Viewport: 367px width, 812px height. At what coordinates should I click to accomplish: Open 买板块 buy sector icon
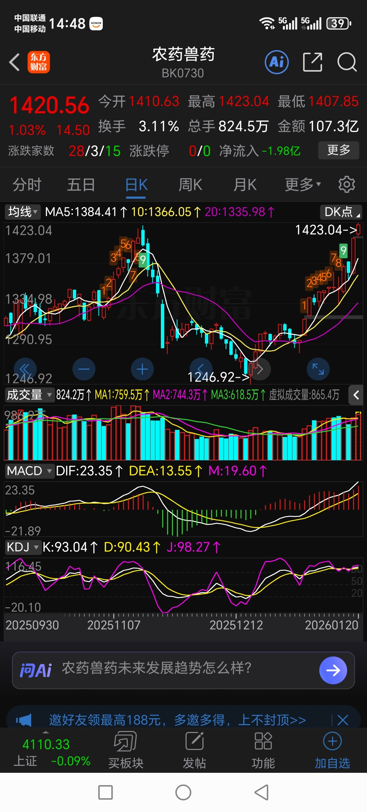(x=126, y=750)
